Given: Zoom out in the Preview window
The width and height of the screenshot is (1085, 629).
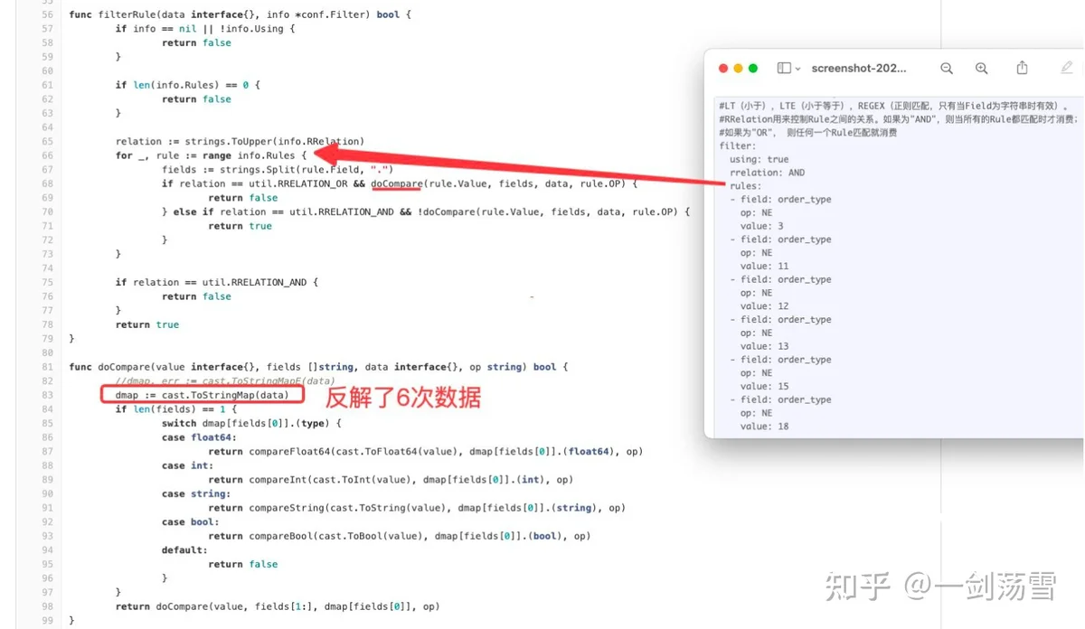Looking at the screenshot, I should coord(947,69).
